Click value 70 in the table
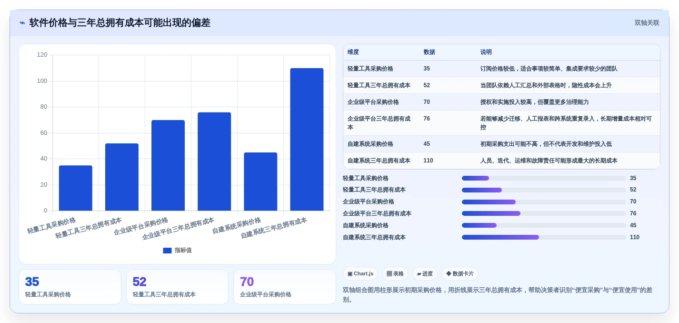 point(427,102)
